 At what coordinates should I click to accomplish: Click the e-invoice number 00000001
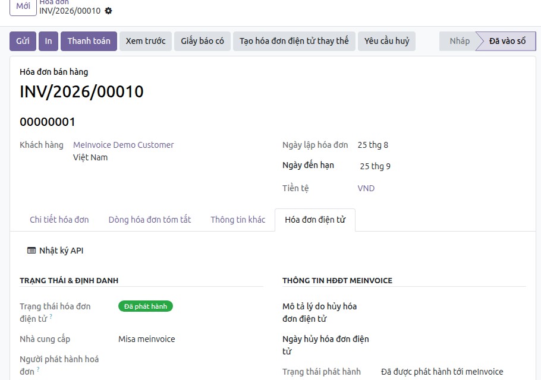48,122
